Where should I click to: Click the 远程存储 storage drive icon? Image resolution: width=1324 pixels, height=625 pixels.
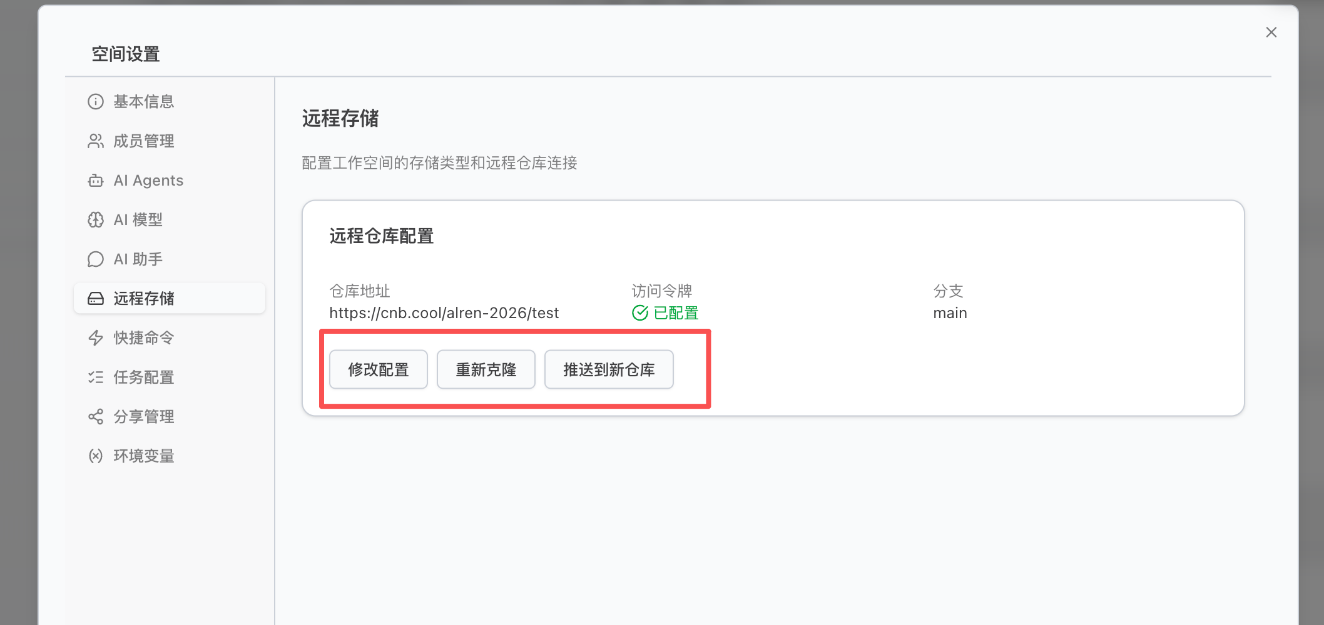click(x=95, y=298)
